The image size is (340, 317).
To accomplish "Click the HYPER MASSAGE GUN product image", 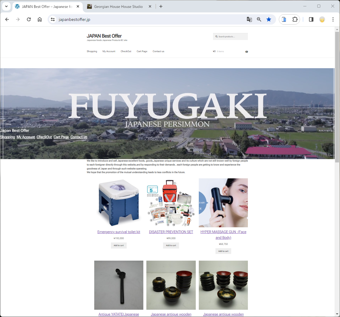I will click(223, 202).
